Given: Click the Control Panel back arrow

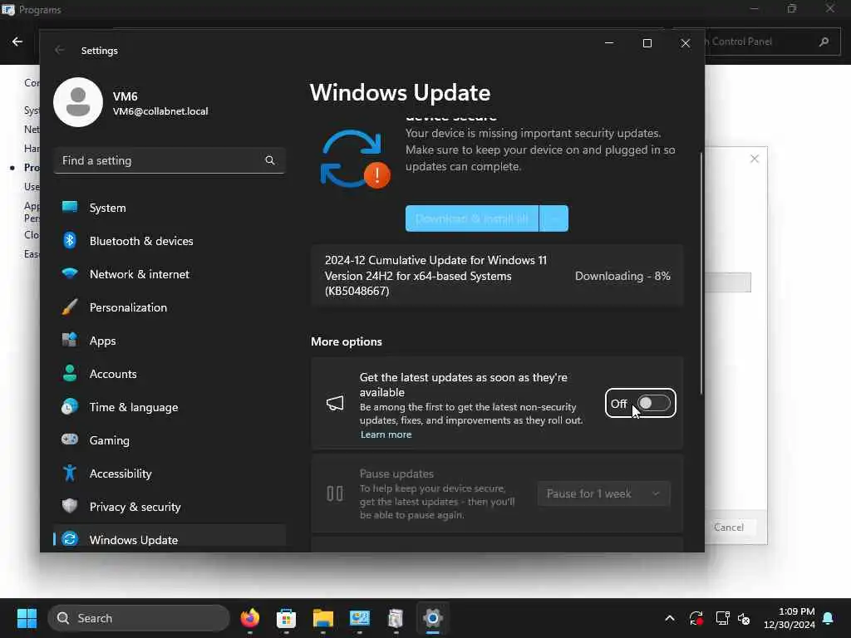Looking at the screenshot, I should click(x=17, y=42).
